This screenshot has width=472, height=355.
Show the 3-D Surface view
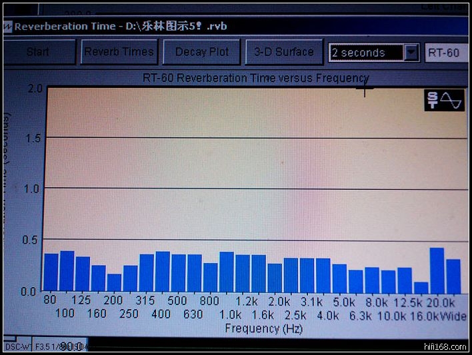coord(283,52)
